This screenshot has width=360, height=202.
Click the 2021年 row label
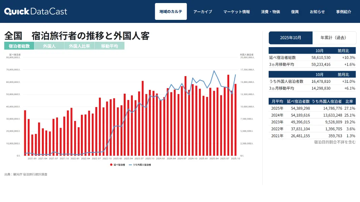pos(277,136)
